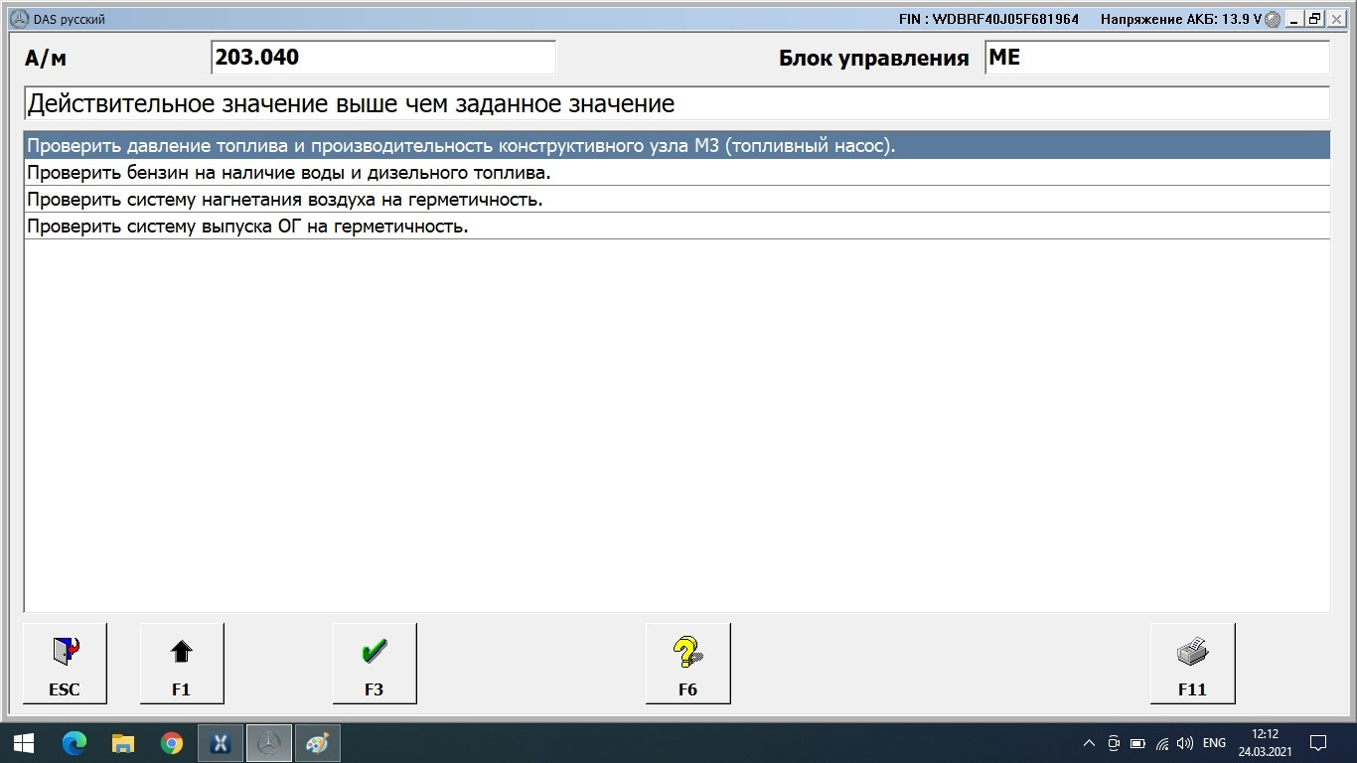Open File Explorer from the taskbar
This screenshot has width=1357, height=763.
click(122, 742)
